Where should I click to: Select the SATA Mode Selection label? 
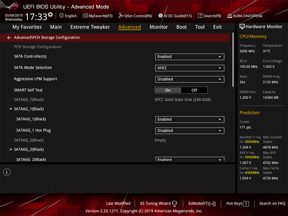tap(33, 68)
